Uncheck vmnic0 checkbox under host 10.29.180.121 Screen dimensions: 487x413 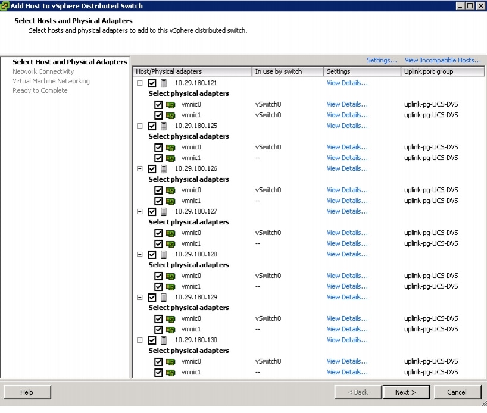(158, 105)
